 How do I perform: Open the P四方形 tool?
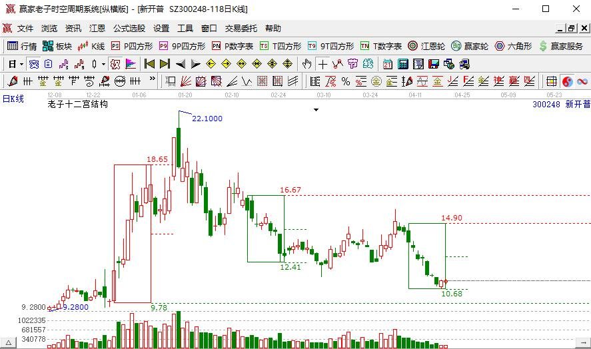tap(132, 46)
